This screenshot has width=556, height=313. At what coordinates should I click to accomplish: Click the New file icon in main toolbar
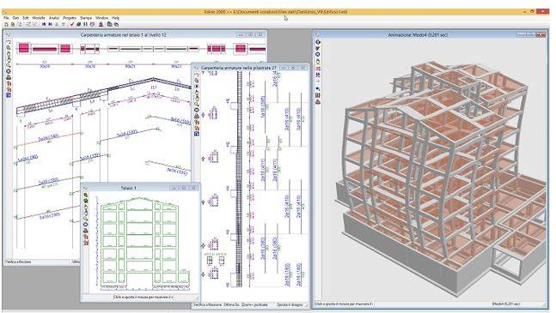pyautogui.click(x=6, y=24)
